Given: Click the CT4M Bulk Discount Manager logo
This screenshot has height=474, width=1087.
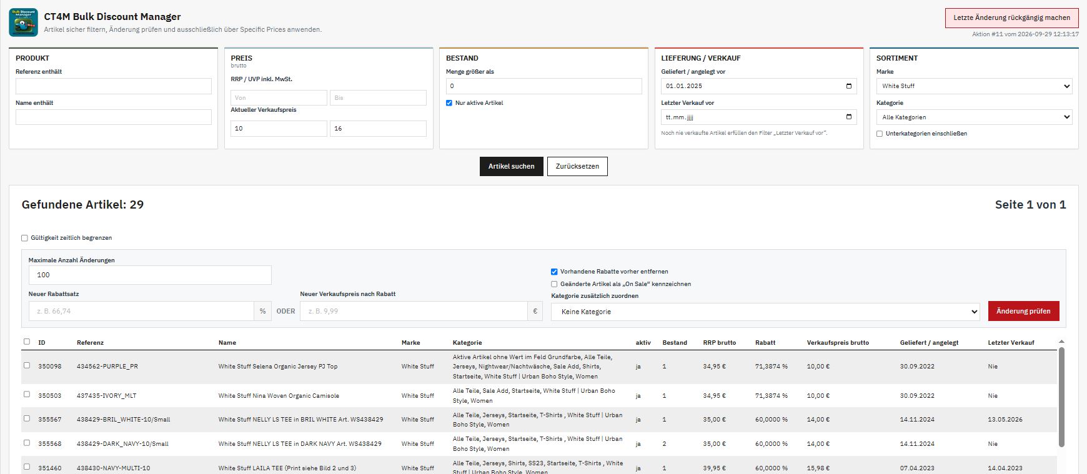Looking at the screenshot, I should point(23,22).
